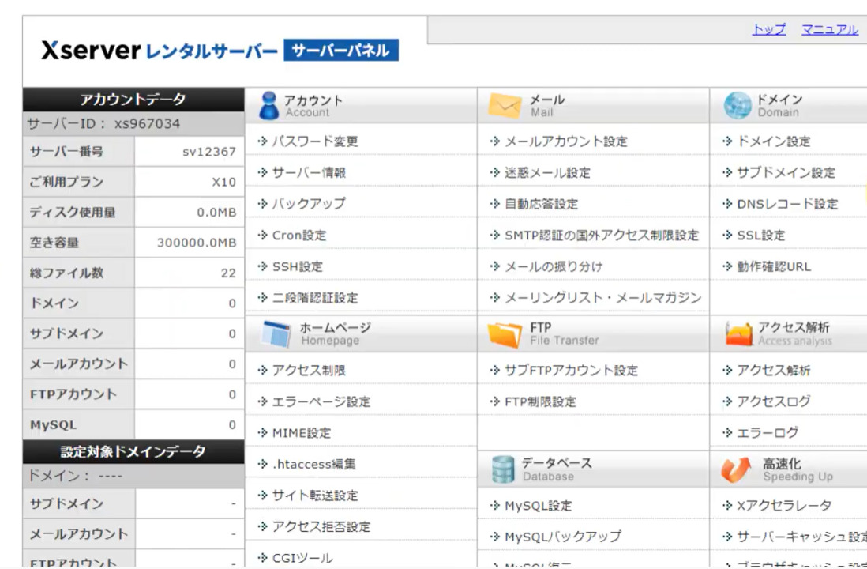Click the アカウントデータ header
867x569 pixels.
click(x=133, y=100)
